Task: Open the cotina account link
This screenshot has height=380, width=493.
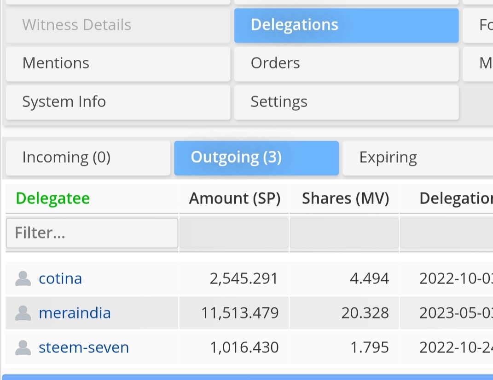Action: (x=60, y=278)
